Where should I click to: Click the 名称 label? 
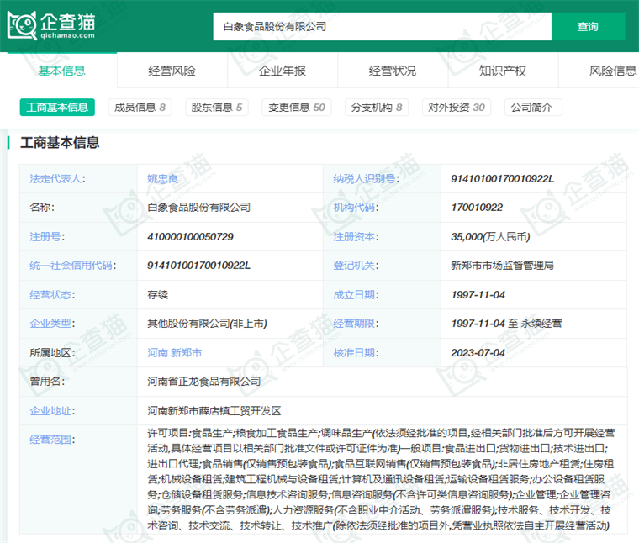42,208
